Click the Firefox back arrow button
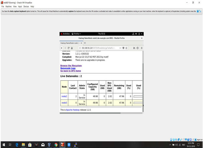The image size is (203, 148). coord(62,48)
